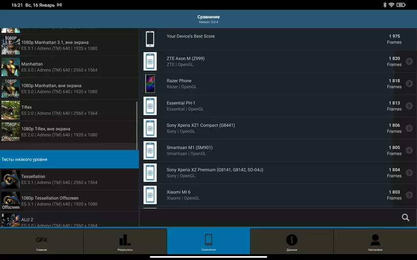The image size is (417, 260).
Task: Open Smartisan M1 (SM901) entry
Action: tap(189, 150)
